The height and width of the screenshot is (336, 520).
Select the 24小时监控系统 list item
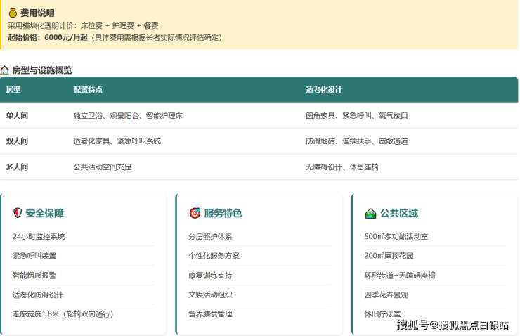(39, 237)
